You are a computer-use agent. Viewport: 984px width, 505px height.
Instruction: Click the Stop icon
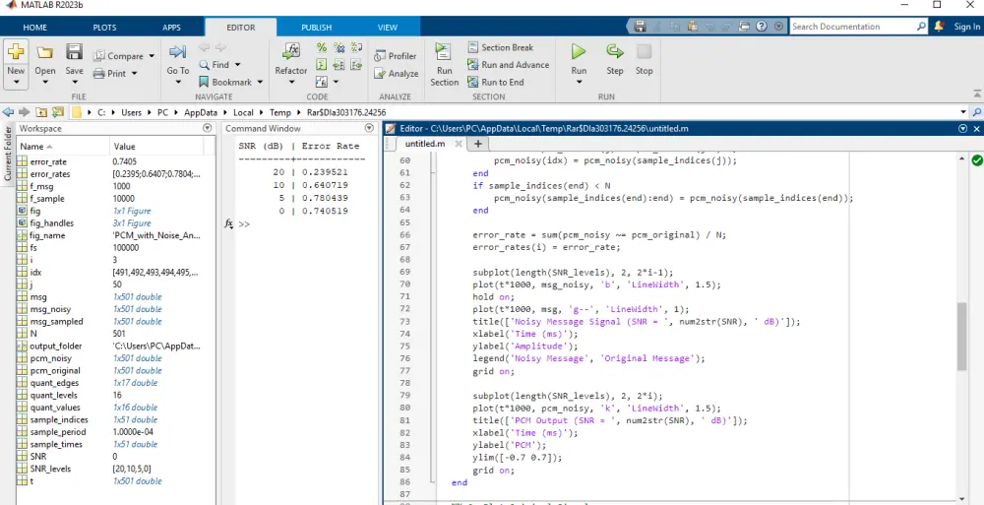[x=645, y=51]
